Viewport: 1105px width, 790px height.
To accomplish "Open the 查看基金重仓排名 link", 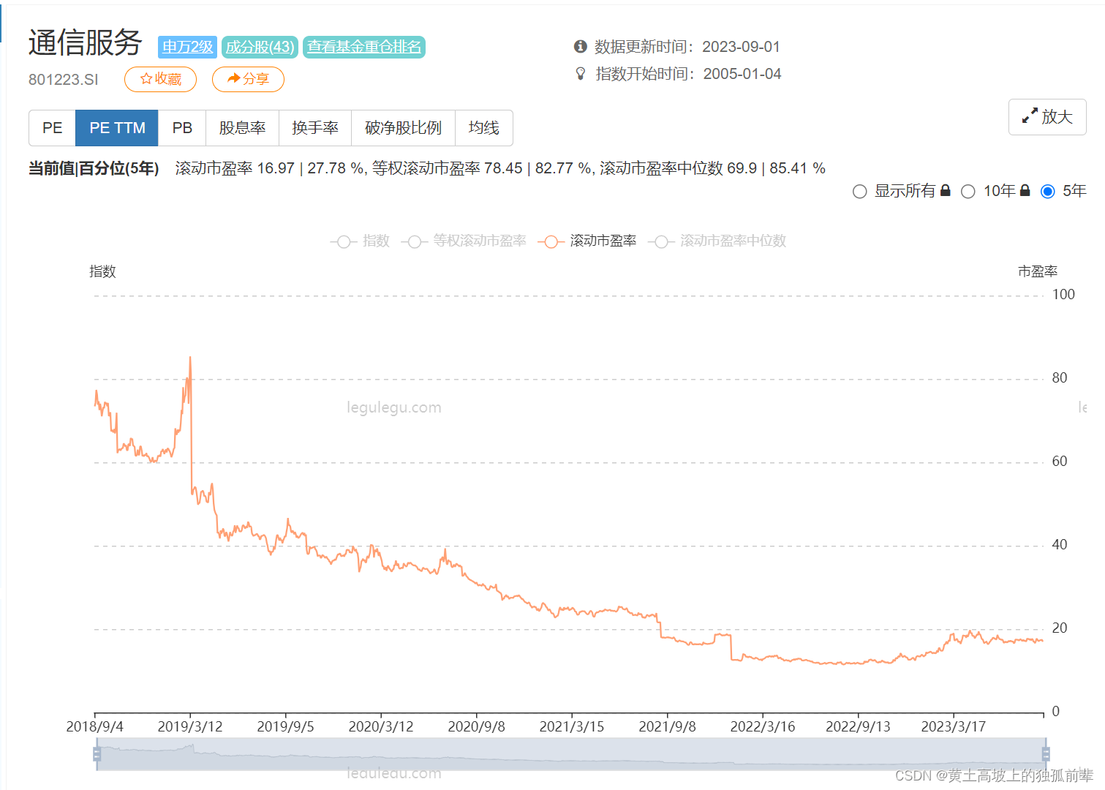I will pyautogui.click(x=364, y=47).
